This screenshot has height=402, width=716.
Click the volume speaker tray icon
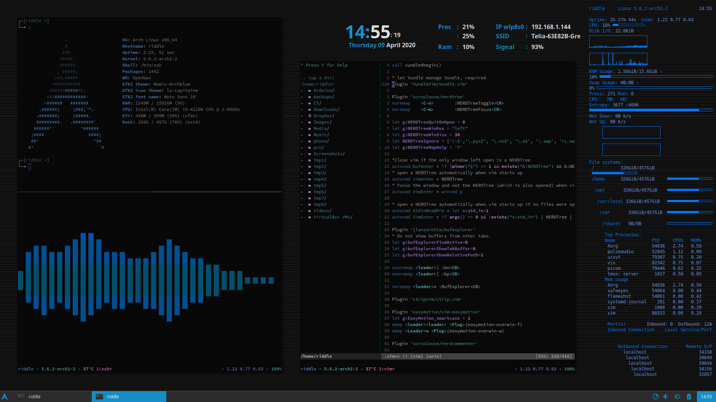tap(666, 396)
